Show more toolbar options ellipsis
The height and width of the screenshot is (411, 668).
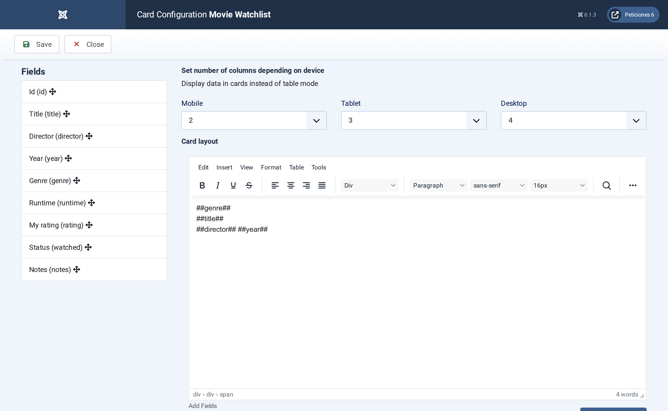coord(633,185)
